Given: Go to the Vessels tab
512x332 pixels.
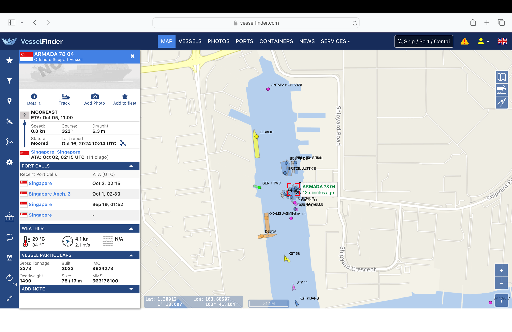Looking at the screenshot, I should pyautogui.click(x=190, y=41).
